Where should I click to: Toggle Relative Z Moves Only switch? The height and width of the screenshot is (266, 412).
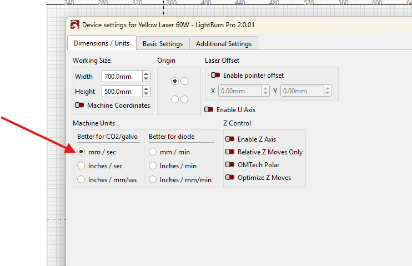point(230,152)
